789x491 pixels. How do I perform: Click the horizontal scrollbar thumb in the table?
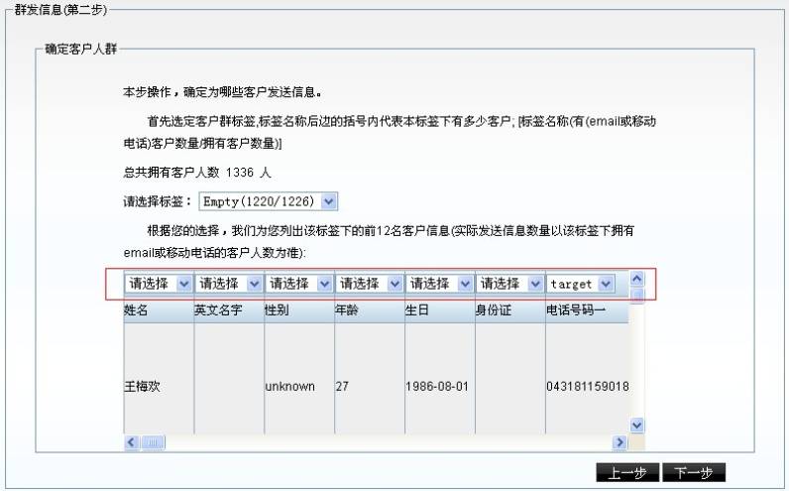154,442
